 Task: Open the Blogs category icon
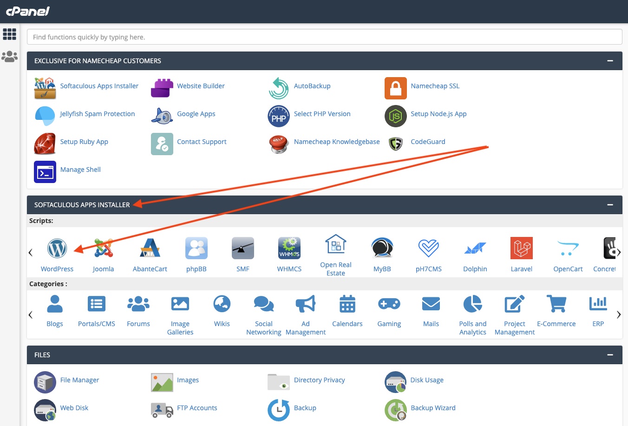[55, 304]
